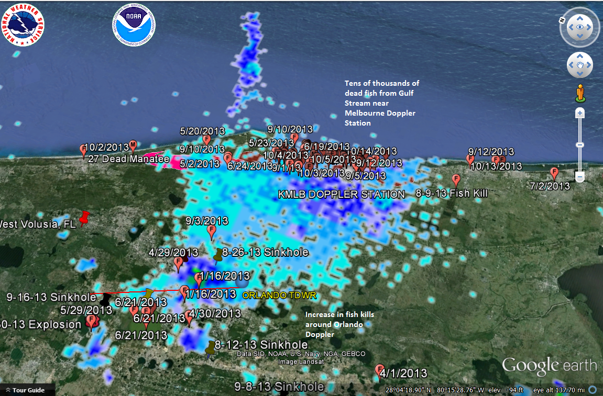
Task: Click the ORLANDO TDWR yellow label
Action: pos(279,295)
